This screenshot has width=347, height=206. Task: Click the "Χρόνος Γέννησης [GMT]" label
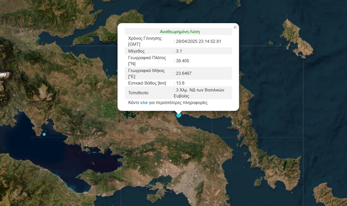coord(145,41)
